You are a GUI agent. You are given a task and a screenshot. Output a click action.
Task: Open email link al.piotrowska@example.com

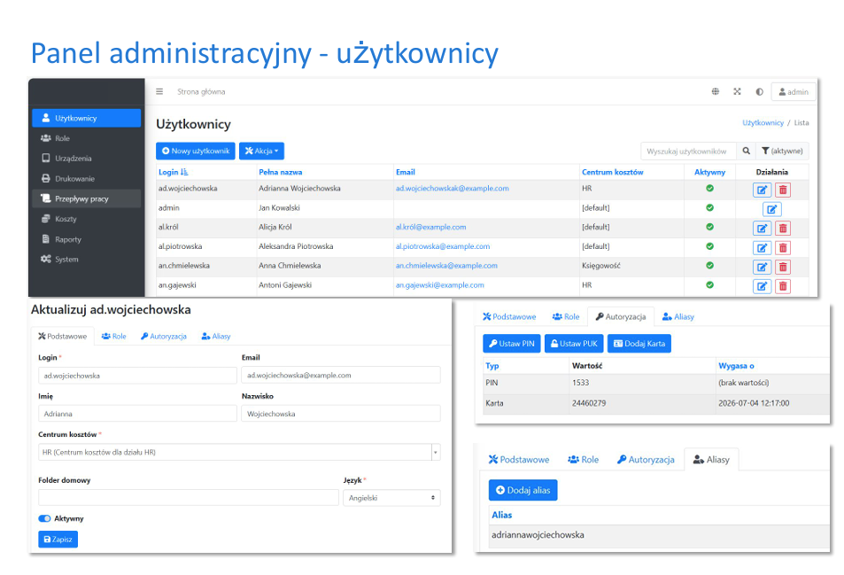[443, 246]
